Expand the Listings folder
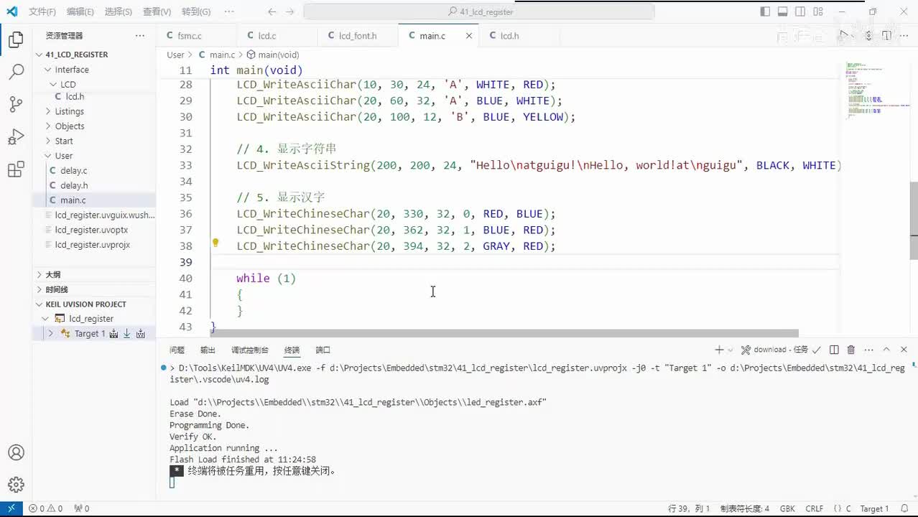918x517 pixels. click(48, 111)
